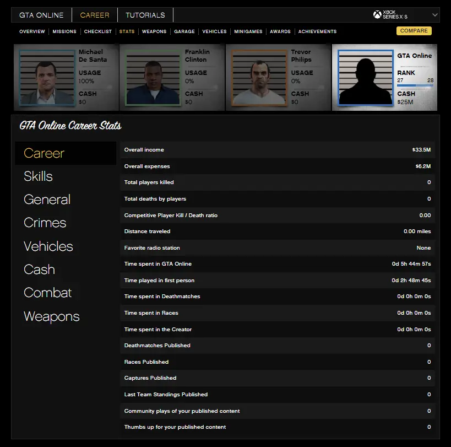Screen dimensions: 451x447
Task: Open the GTA ONLINE top tab
Action: click(x=41, y=15)
